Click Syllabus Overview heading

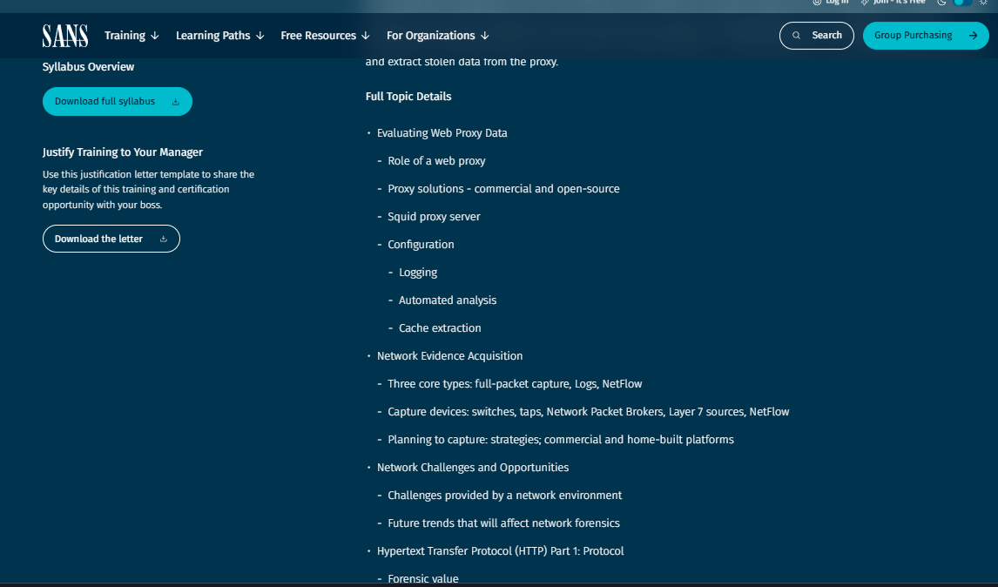click(x=89, y=67)
